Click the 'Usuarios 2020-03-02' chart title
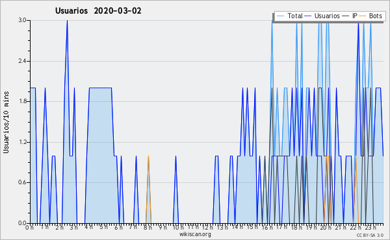This screenshot has width=390, height=240. tap(98, 11)
